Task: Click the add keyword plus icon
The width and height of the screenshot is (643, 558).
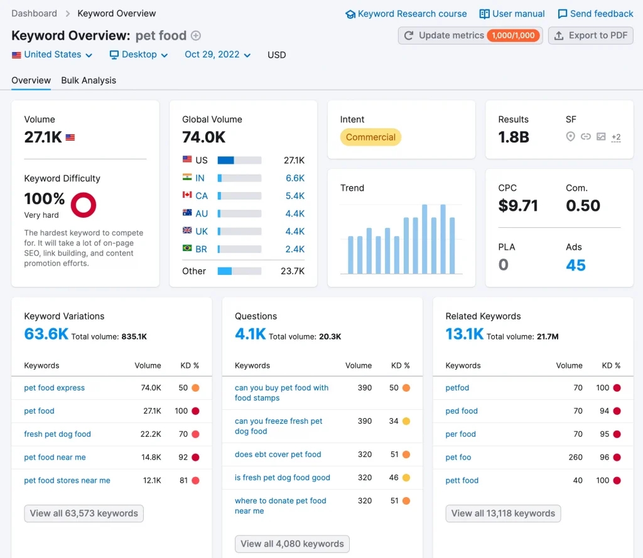Action: tap(196, 36)
